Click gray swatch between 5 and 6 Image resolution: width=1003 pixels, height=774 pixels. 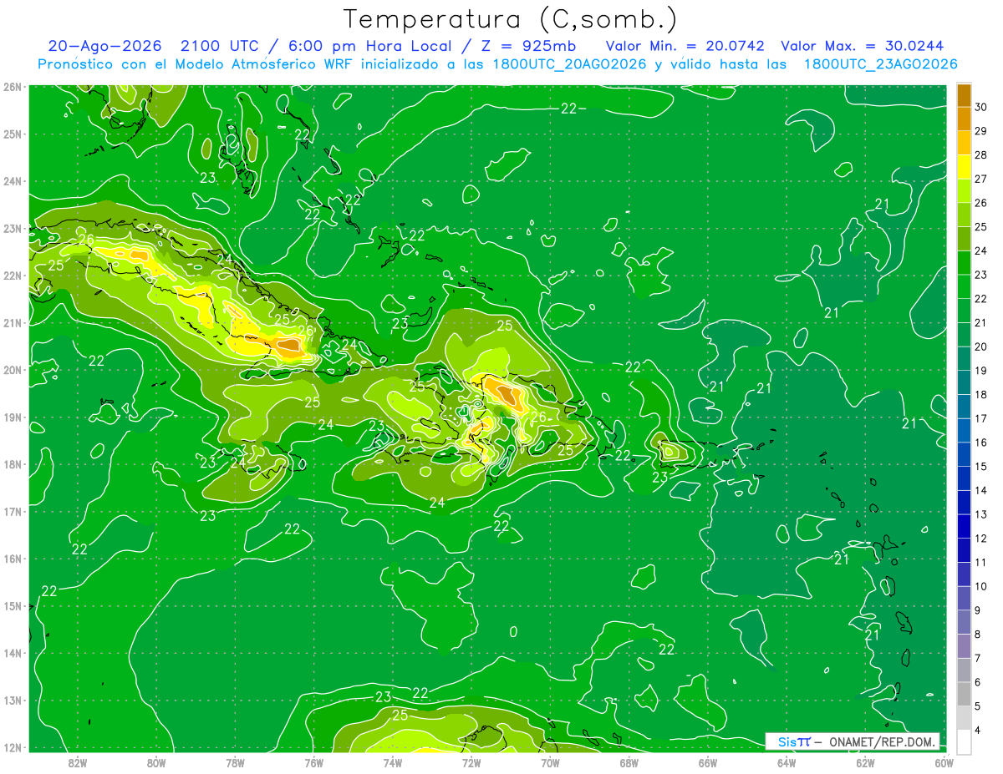pos(964,694)
